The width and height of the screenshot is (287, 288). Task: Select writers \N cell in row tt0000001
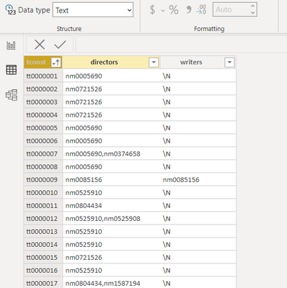click(198, 76)
